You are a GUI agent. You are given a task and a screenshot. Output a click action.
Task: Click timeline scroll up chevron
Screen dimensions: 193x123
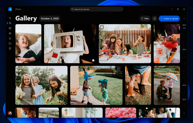184,19
